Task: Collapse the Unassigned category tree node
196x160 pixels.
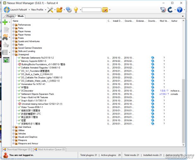Action: point(13,55)
